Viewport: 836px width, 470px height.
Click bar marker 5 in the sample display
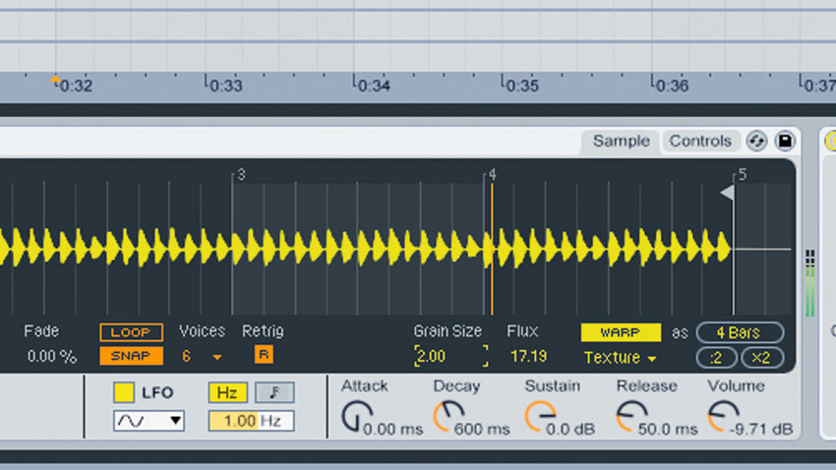(x=742, y=175)
